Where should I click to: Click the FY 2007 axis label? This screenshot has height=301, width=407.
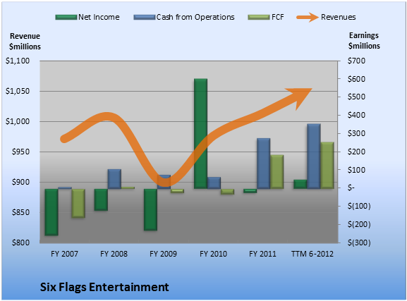click(x=64, y=254)
